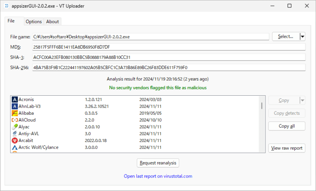Open the About tab
This screenshot has height=191, width=316.
(52, 22)
